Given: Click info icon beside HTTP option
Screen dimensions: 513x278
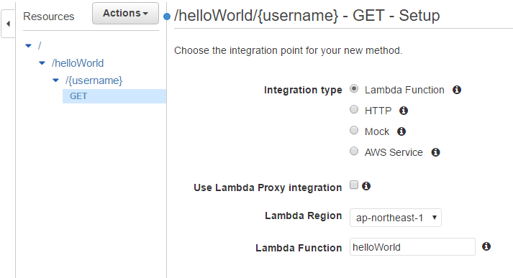Looking at the screenshot, I should coord(404,111).
